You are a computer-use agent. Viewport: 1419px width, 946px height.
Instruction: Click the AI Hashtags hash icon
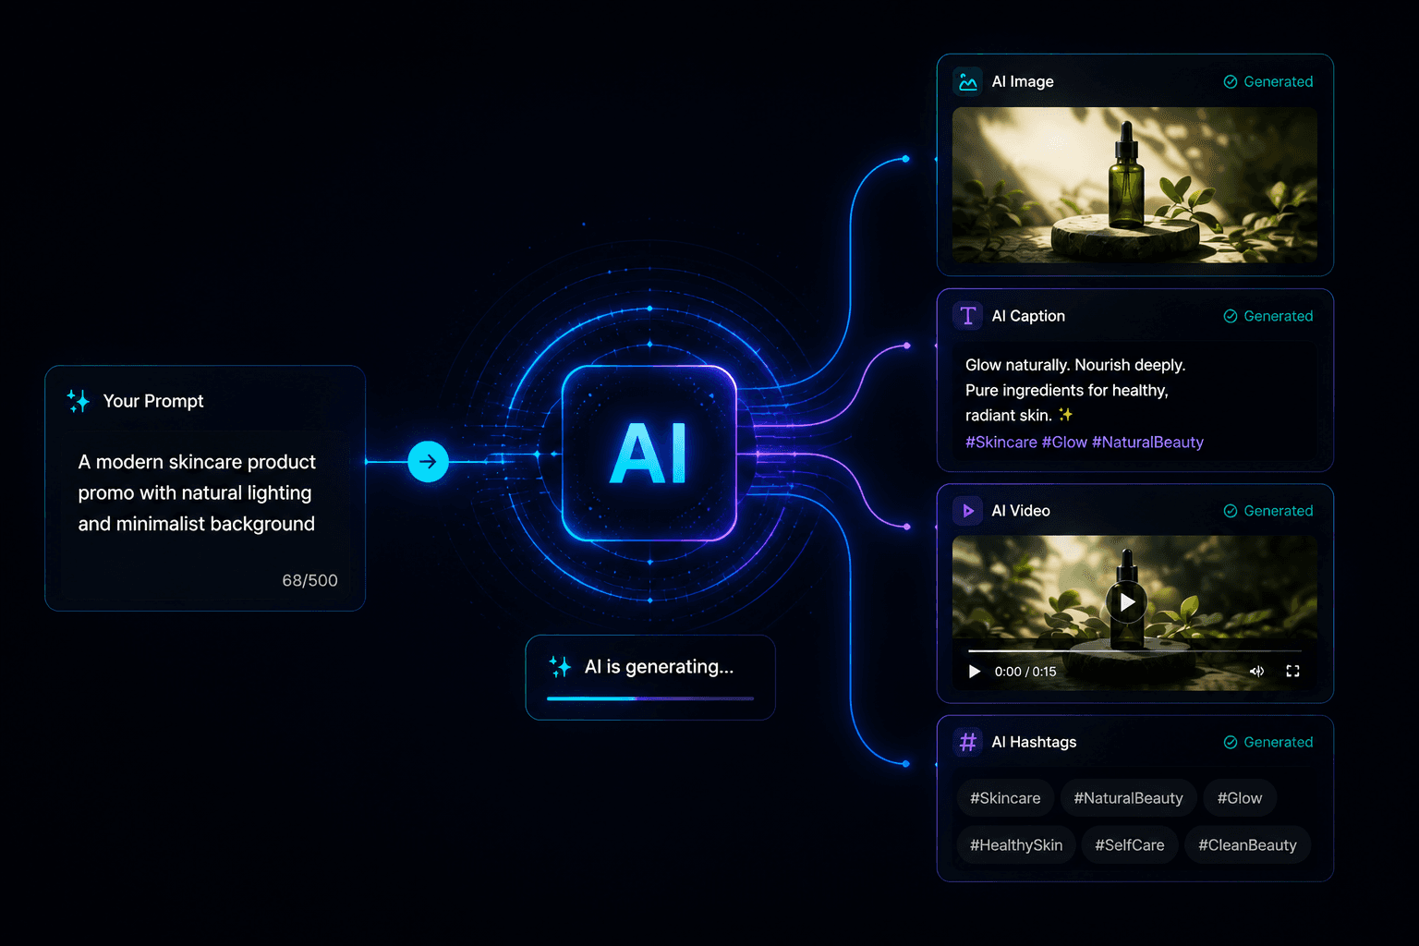tap(967, 742)
